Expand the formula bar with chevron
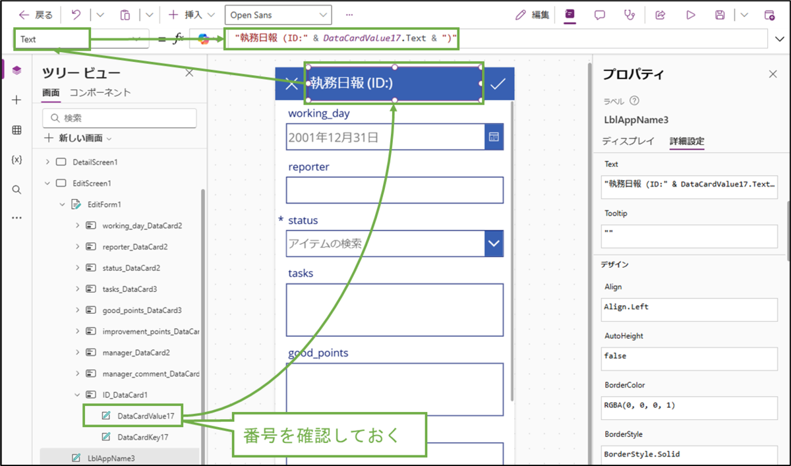791x466 pixels. pos(780,39)
